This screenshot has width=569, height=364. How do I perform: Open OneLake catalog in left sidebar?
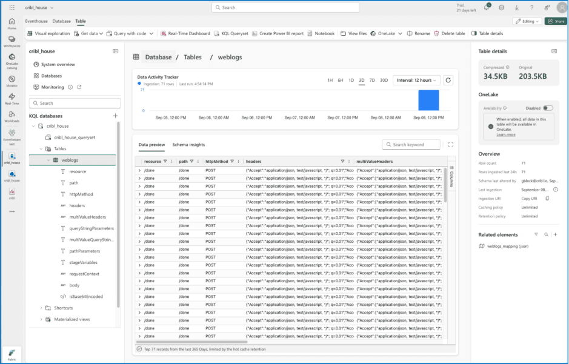click(12, 60)
